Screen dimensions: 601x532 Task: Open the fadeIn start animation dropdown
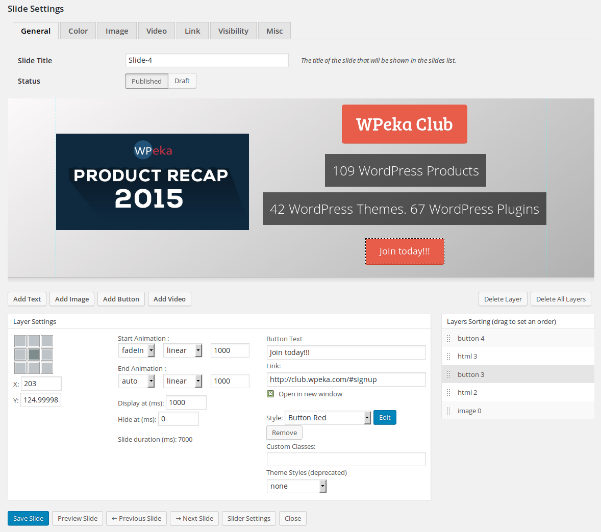137,350
